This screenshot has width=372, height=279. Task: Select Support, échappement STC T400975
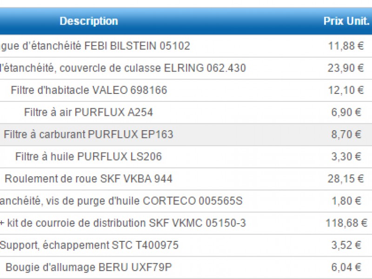point(89,245)
